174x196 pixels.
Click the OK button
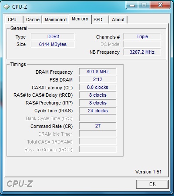click(152, 184)
